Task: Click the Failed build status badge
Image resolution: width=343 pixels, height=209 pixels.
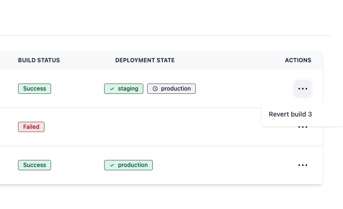Action: 31,127
